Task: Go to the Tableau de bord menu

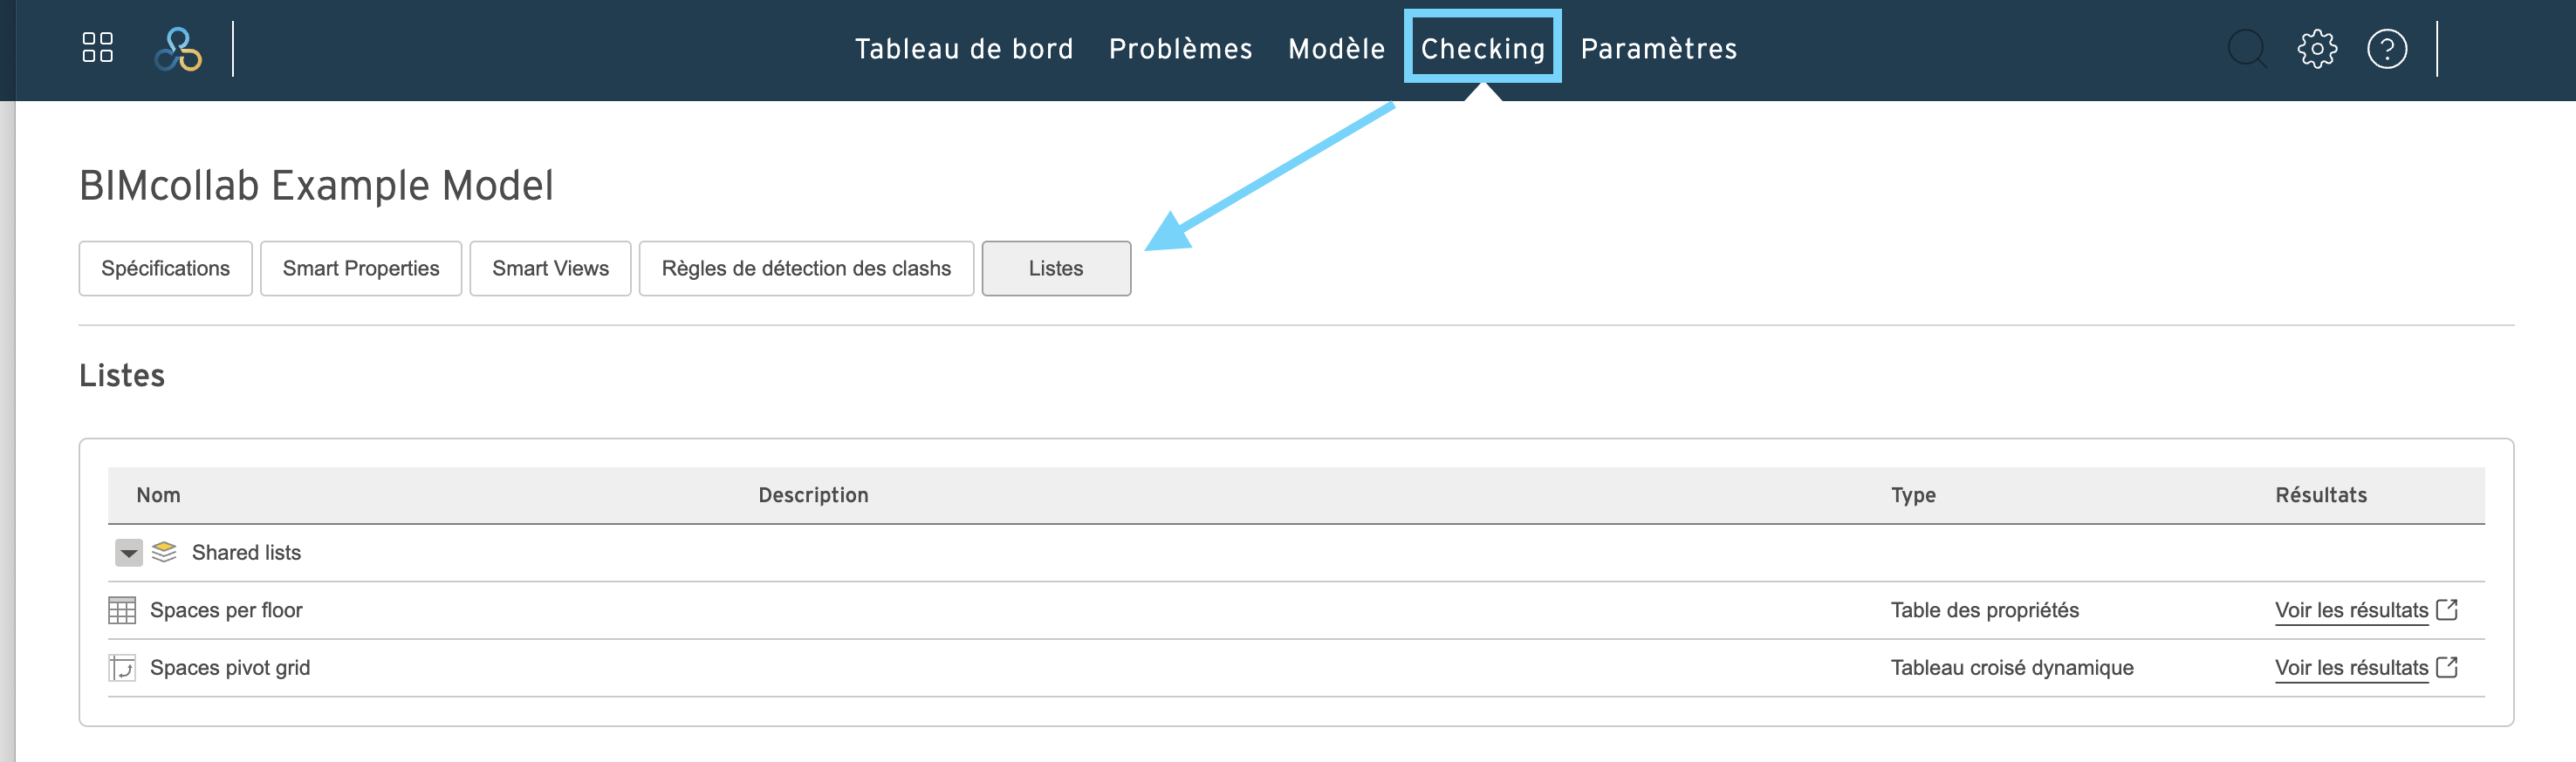Action: coord(964,49)
